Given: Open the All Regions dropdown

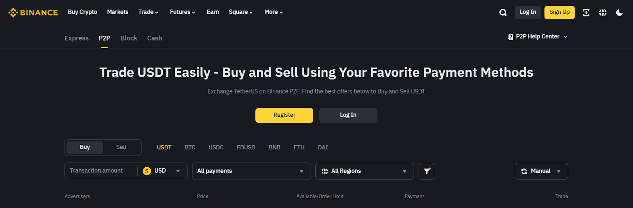Looking at the screenshot, I should point(364,171).
